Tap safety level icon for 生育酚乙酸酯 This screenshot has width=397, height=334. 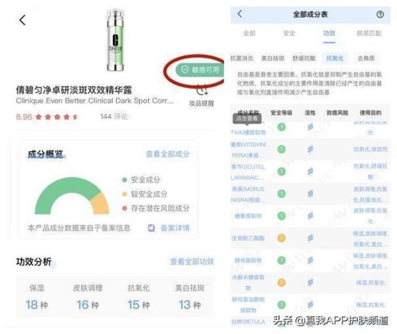click(x=281, y=238)
